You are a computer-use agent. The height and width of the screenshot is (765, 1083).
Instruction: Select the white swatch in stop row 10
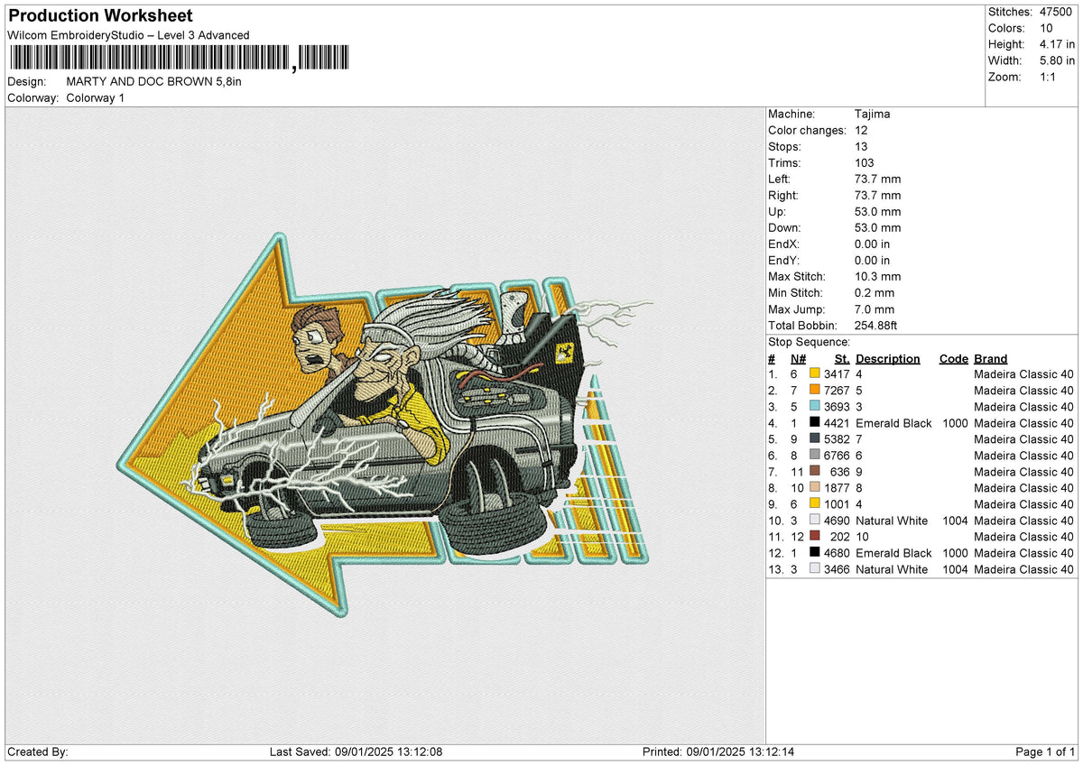(815, 520)
